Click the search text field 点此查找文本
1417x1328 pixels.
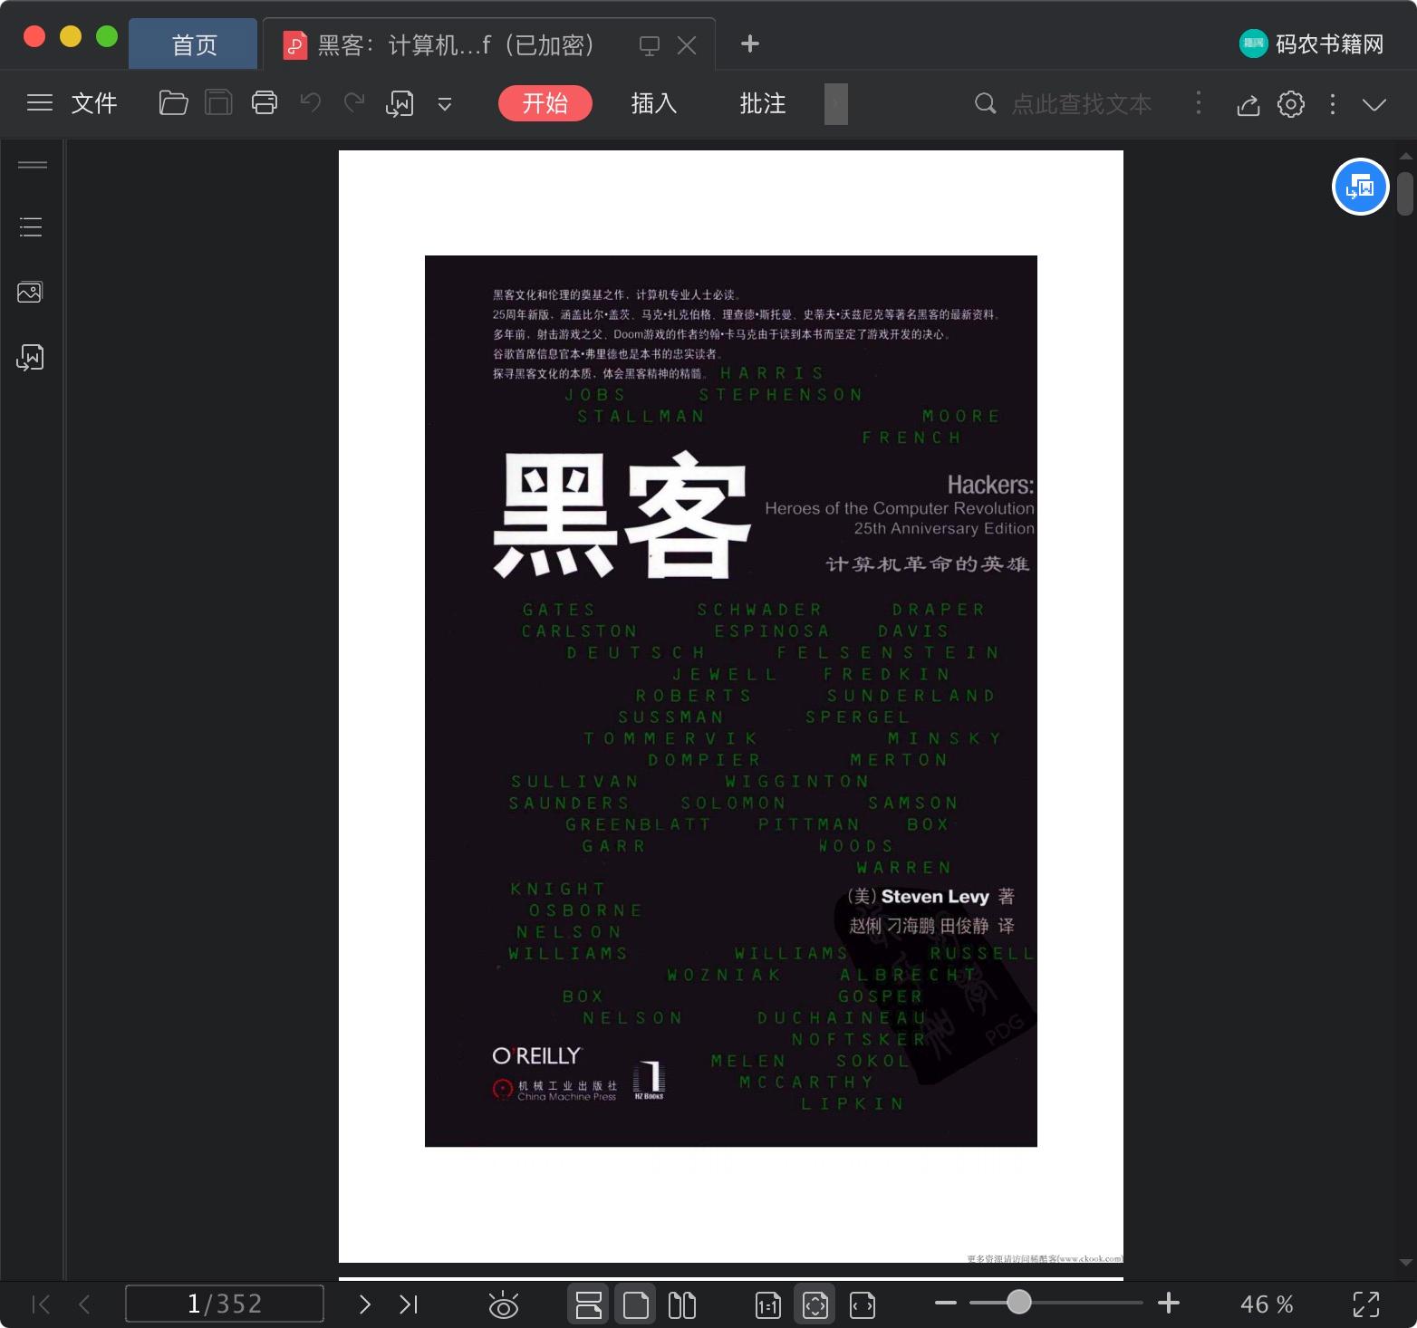[x=1082, y=104]
